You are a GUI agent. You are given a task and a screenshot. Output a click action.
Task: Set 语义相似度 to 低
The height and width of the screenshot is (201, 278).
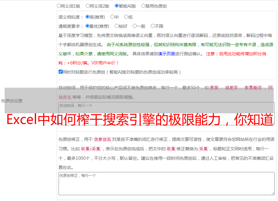[126, 17]
